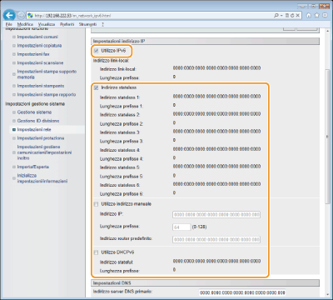333x300 pixels.
Task: Open the Impostazioni scansione link
Action: (x=40, y=63)
